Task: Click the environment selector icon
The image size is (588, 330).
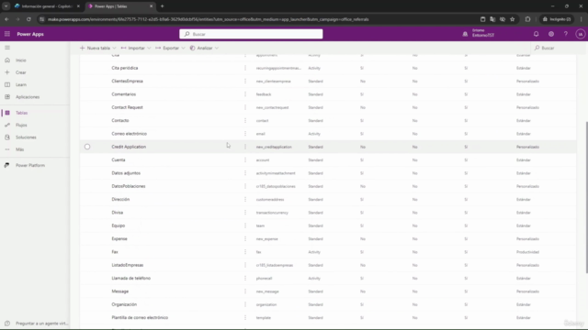Action: [465, 34]
